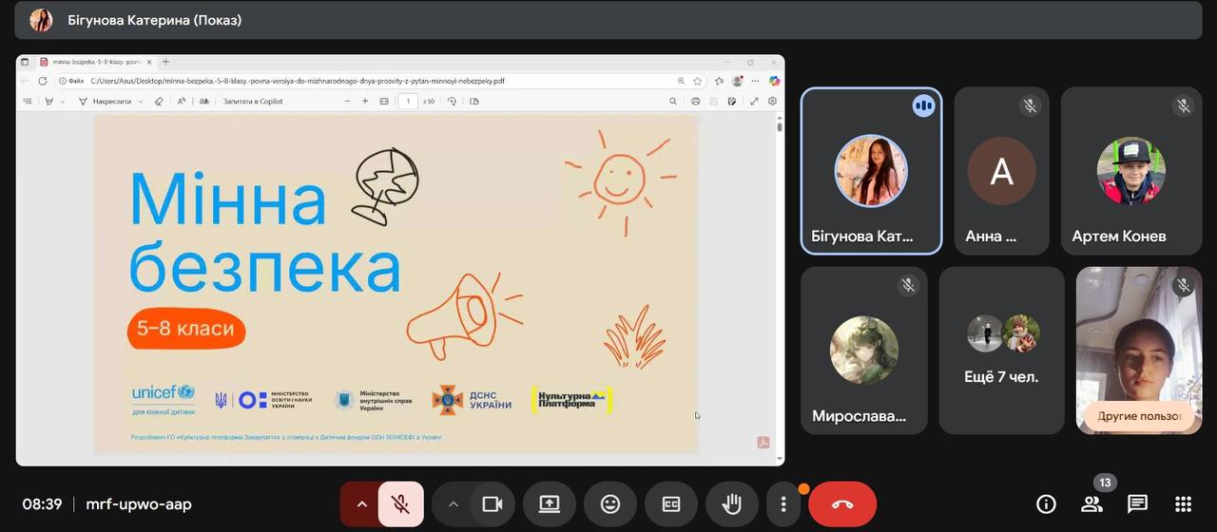Expand the audio settings arrow beside microphone

(x=361, y=504)
